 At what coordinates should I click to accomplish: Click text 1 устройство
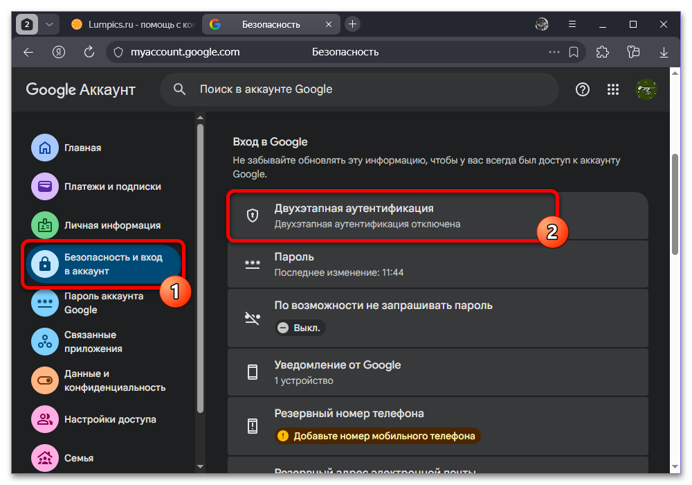304,380
